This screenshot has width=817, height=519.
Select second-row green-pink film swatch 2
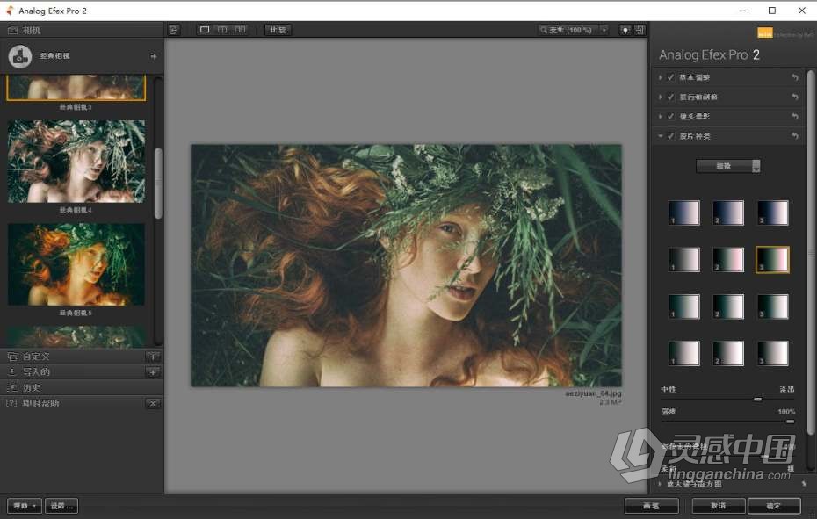point(728,260)
